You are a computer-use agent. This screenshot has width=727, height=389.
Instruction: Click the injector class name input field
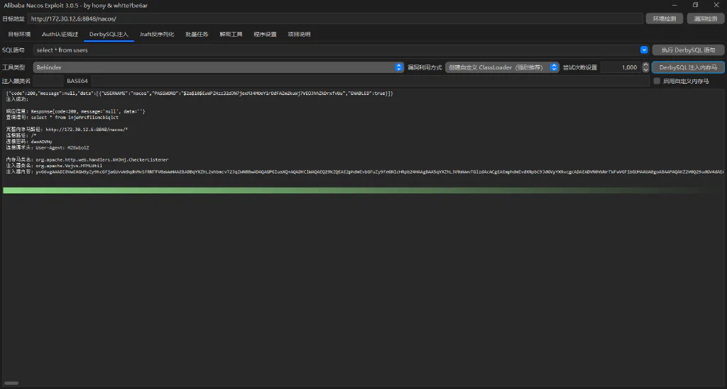click(48, 81)
